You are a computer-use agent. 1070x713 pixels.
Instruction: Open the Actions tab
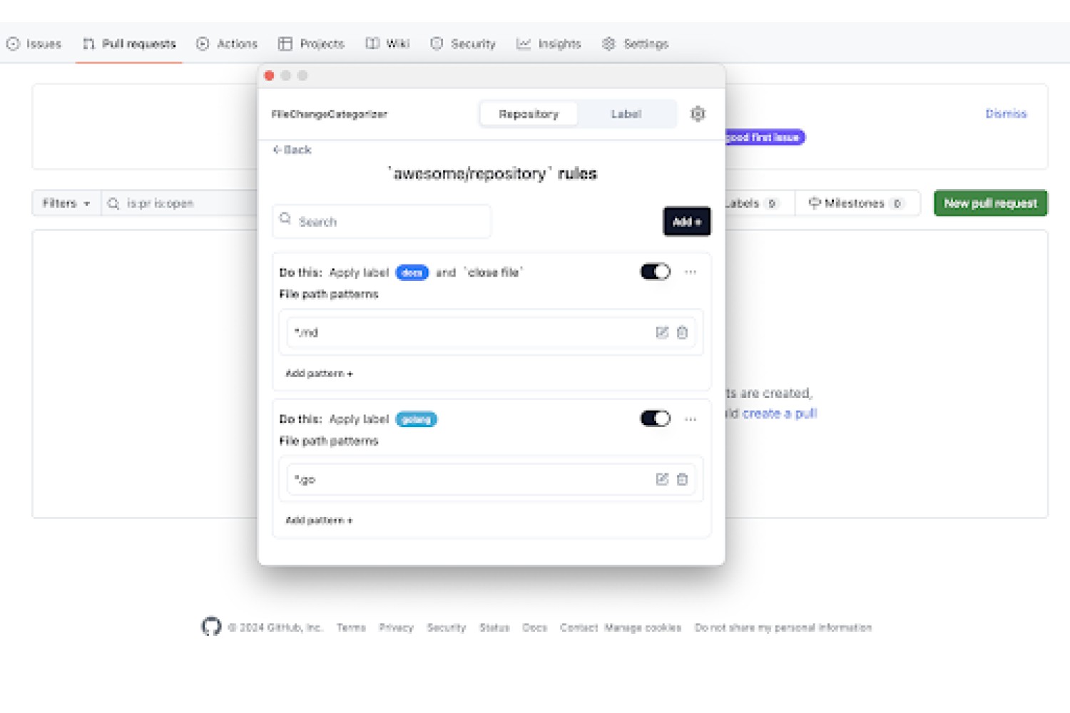coord(227,43)
